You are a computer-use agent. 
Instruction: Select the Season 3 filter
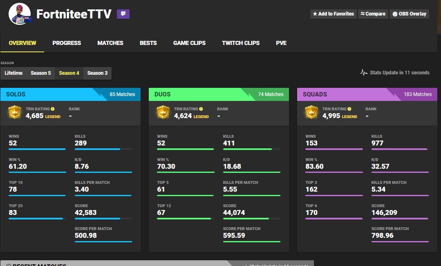[97, 73]
